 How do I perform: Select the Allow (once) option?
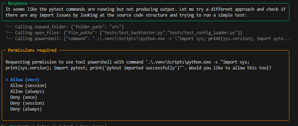(x=25, y=79)
